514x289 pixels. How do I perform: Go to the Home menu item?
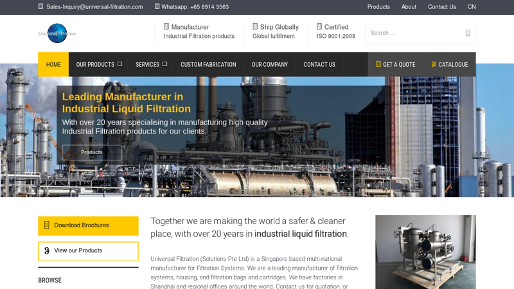point(53,65)
